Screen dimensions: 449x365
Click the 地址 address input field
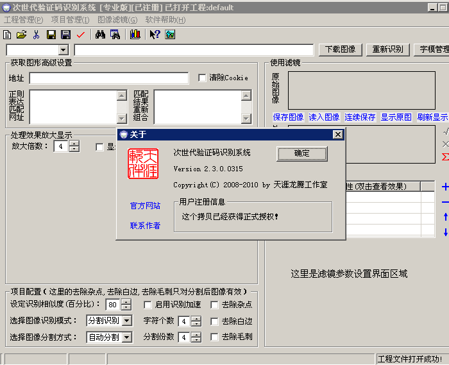109,78
